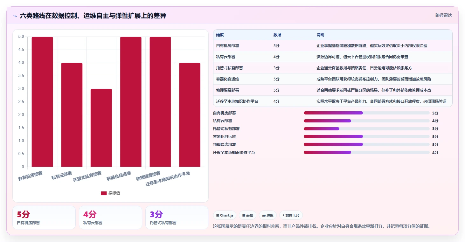The width and height of the screenshot is (465, 242).
Task: Click the 进度 tag chip
Action: [x=268, y=215]
